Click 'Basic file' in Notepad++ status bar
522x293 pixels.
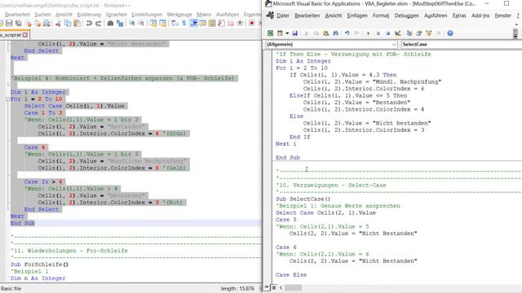coord(11,289)
